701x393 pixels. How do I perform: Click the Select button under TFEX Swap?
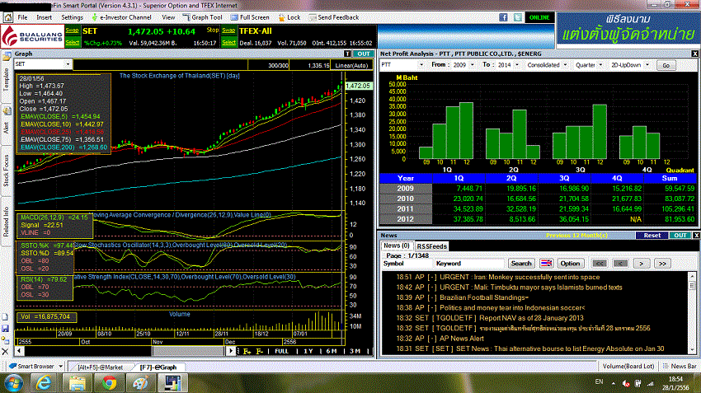(x=228, y=42)
